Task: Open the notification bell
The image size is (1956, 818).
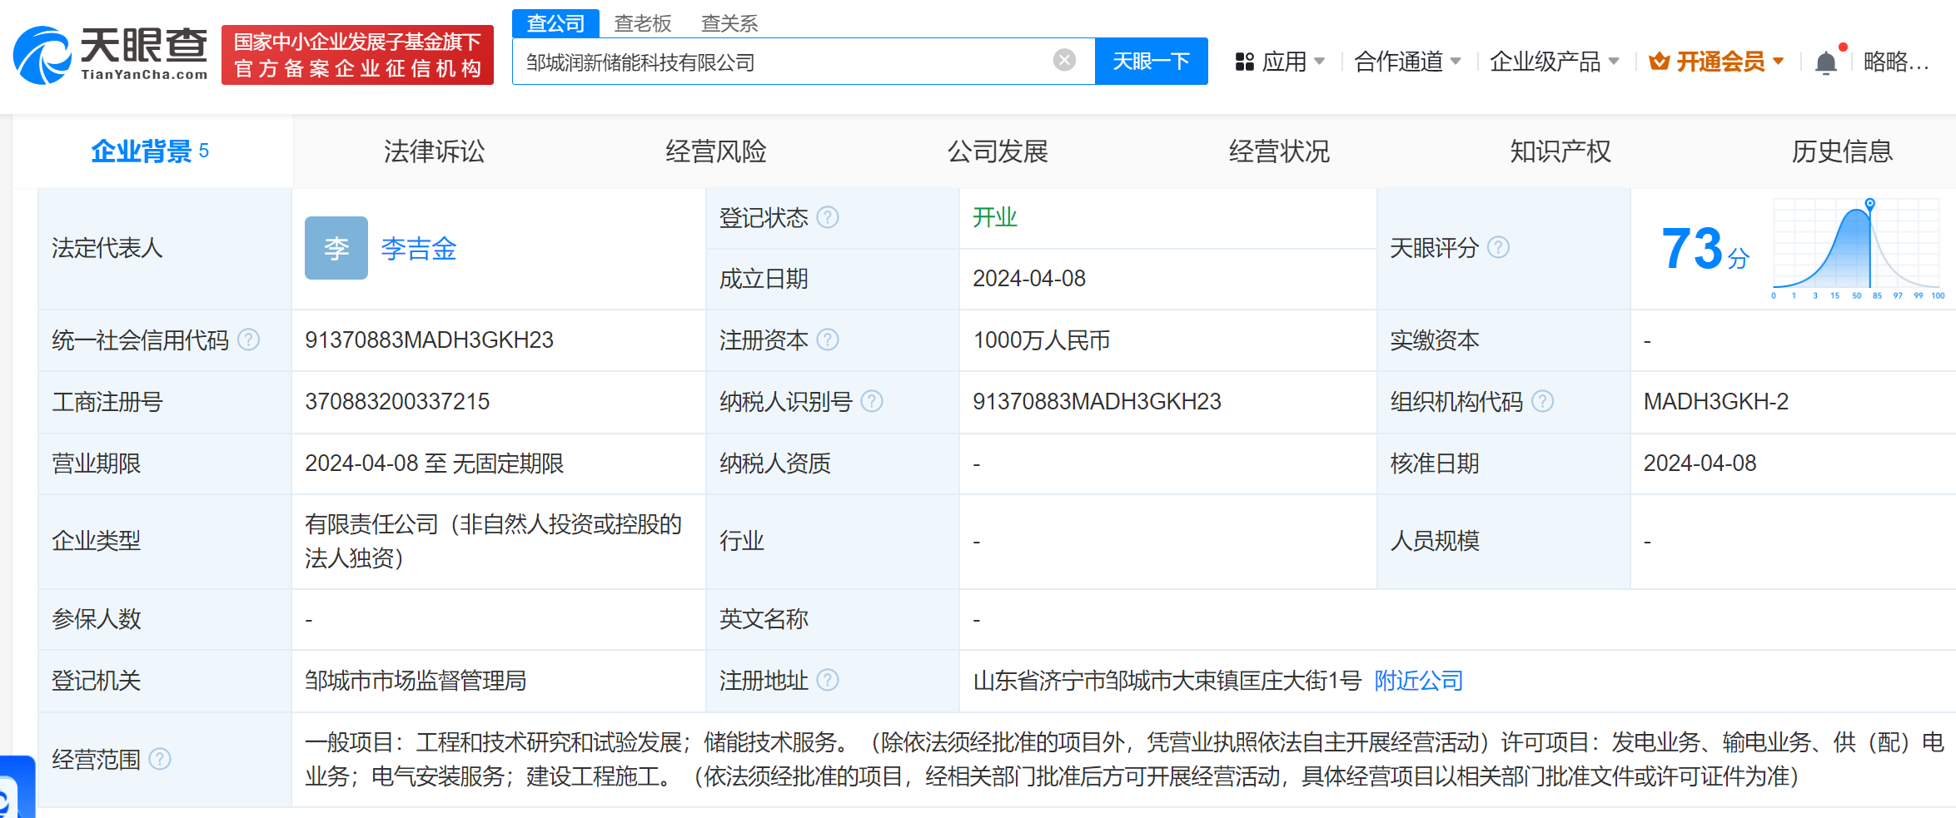Action: point(1825,62)
